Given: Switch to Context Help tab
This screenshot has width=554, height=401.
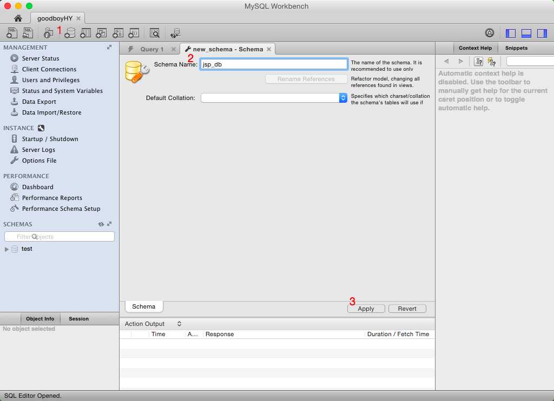Looking at the screenshot, I should (x=475, y=48).
